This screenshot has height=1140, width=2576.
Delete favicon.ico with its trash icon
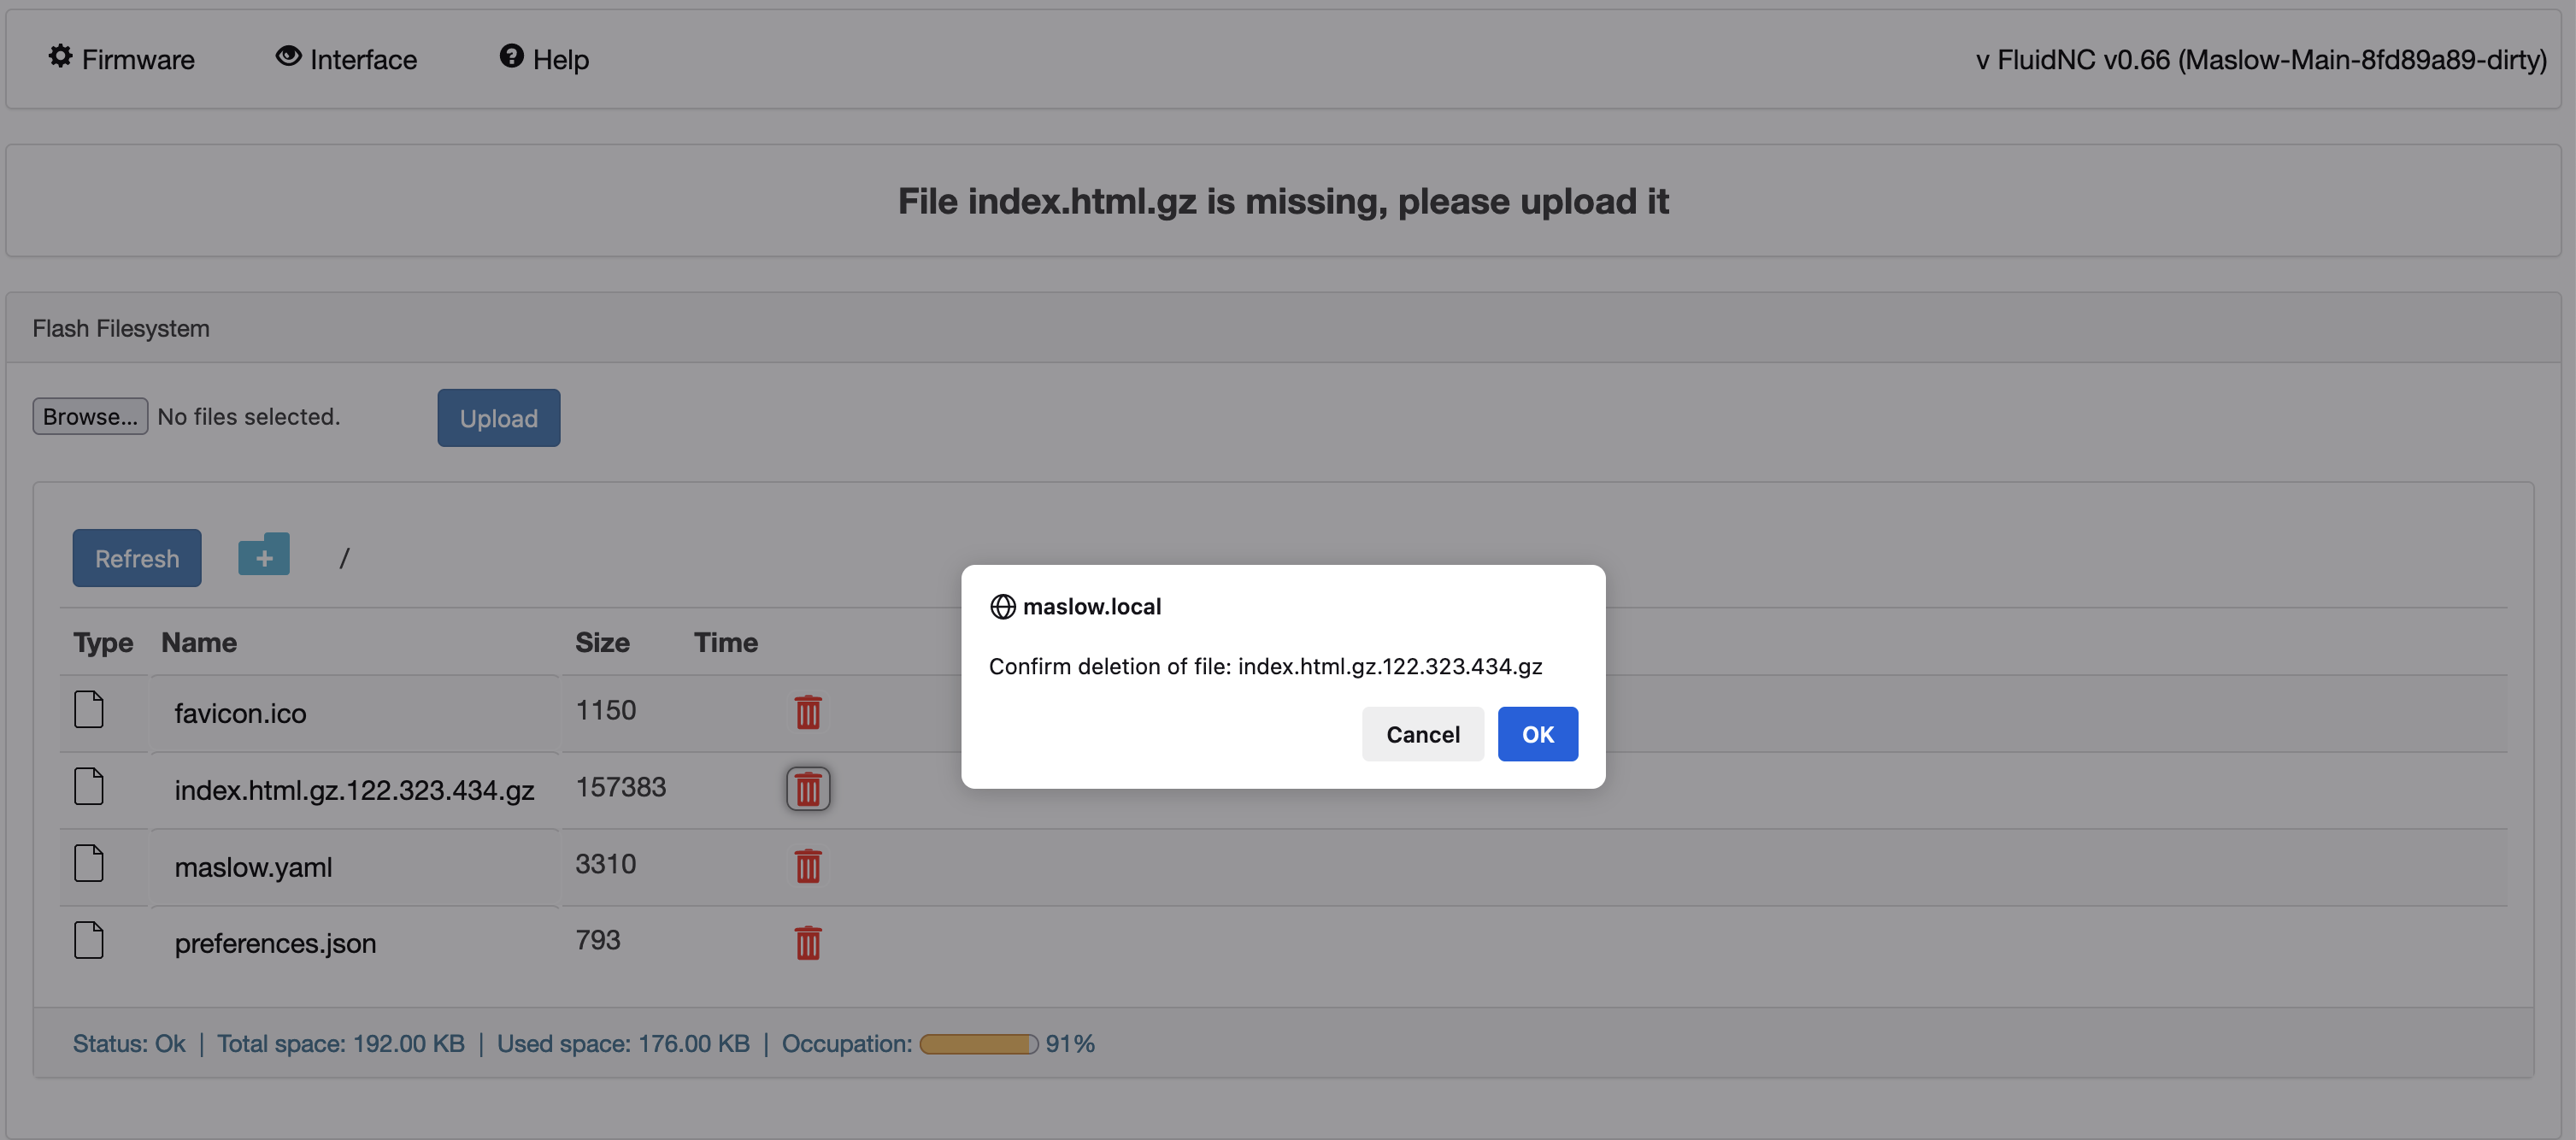(x=808, y=712)
